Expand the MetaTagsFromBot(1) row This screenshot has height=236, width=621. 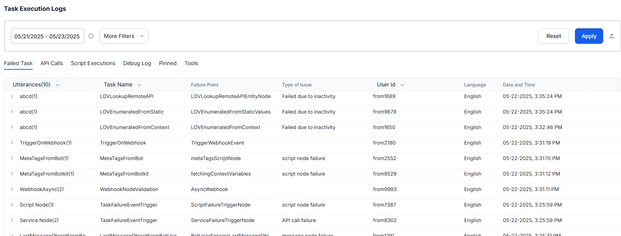pyautogui.click(x=12, y=158)
